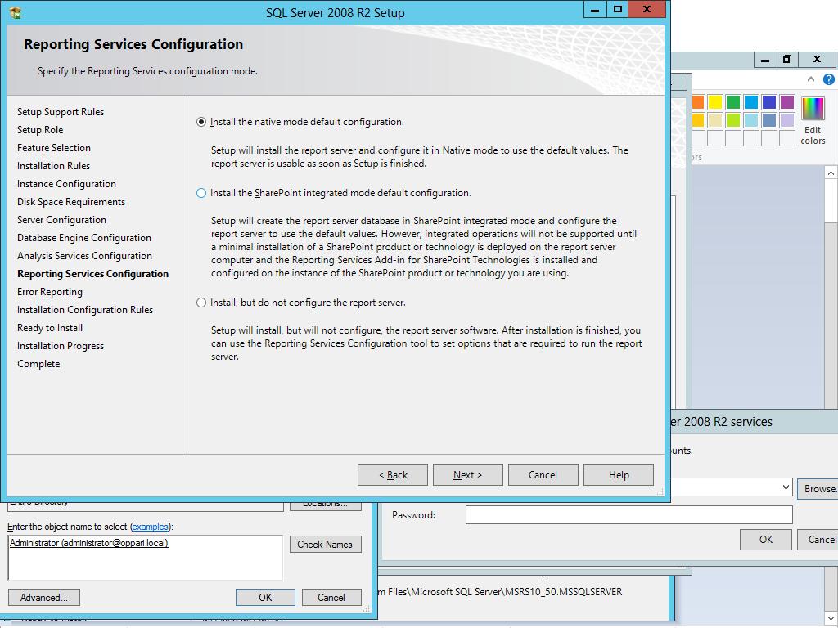Click OK in the Select Users dialog
The width and height of the screenshot is (838, 628).
point(265,597)
